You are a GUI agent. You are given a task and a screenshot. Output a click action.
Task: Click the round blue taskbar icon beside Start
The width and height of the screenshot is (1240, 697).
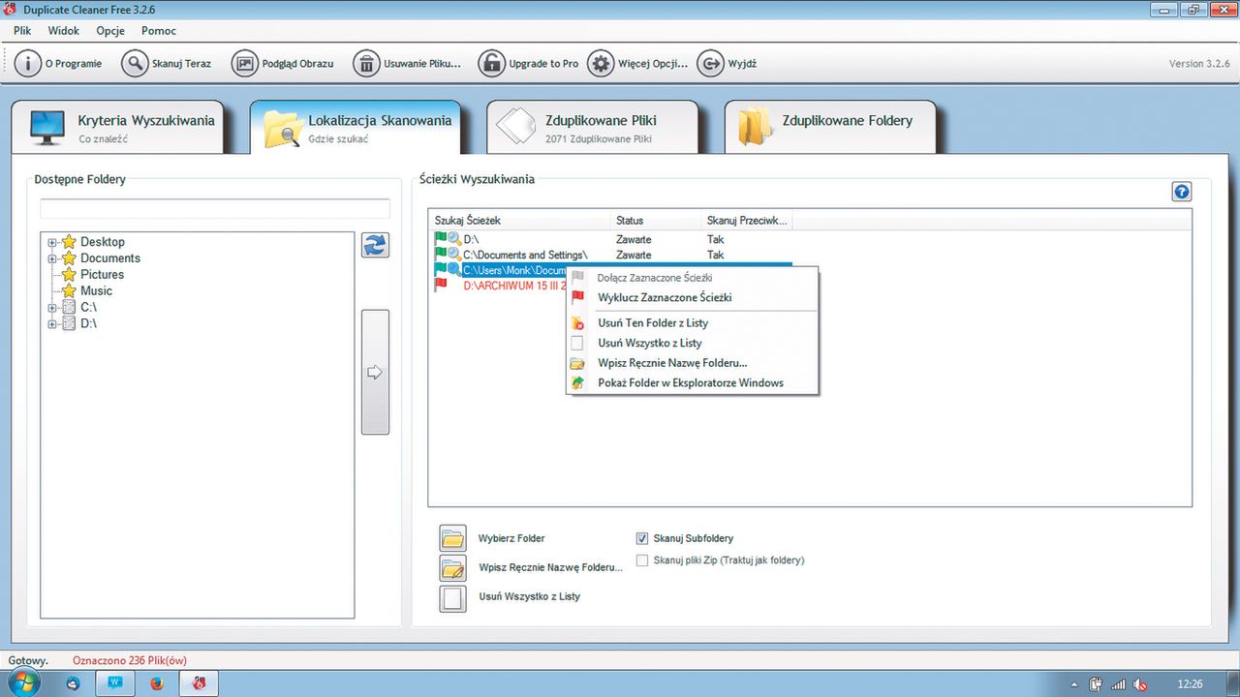73,683
